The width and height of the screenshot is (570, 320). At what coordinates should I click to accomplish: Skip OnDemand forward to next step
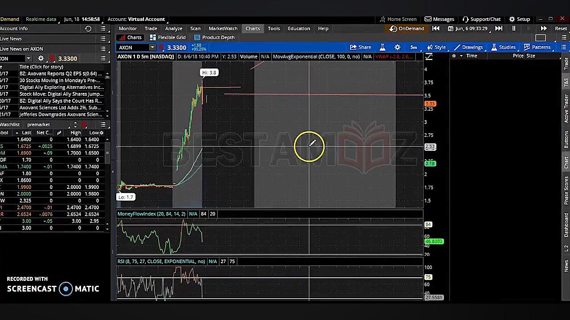[x=499, y=28]
